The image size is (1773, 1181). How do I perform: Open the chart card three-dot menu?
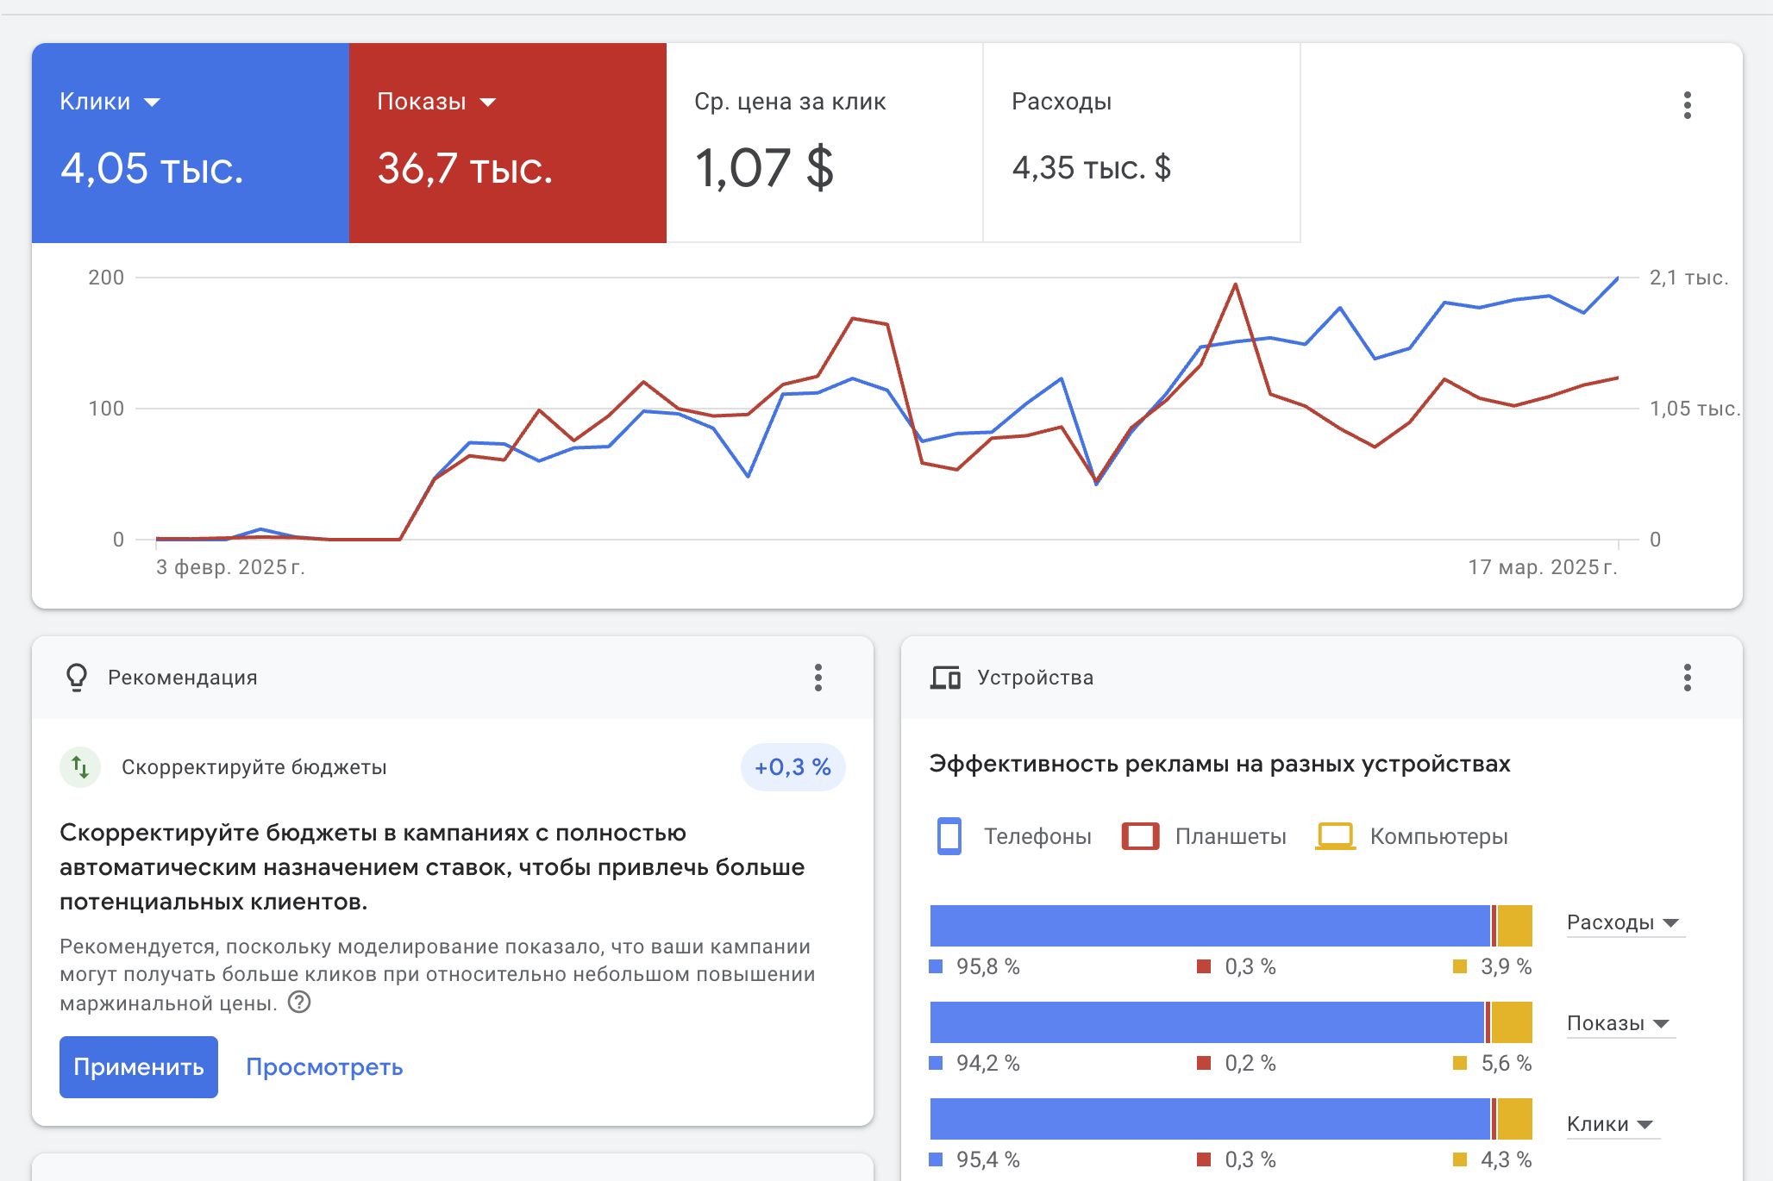click(x=1687, y=105)
